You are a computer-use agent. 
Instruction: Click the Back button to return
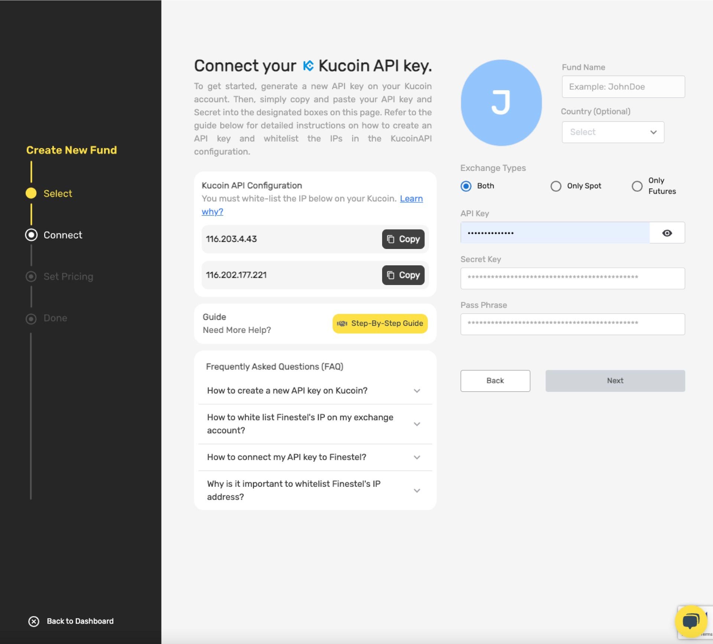(x=495, y=381)
